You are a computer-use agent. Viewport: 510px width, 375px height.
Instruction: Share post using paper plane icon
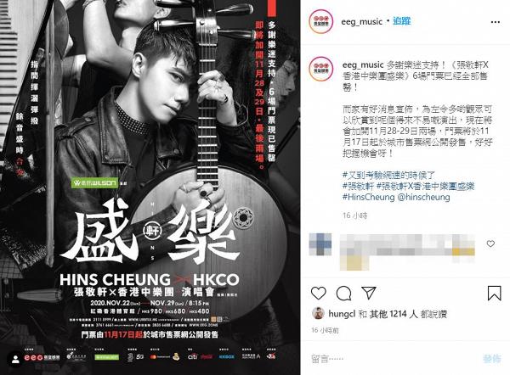369,293
